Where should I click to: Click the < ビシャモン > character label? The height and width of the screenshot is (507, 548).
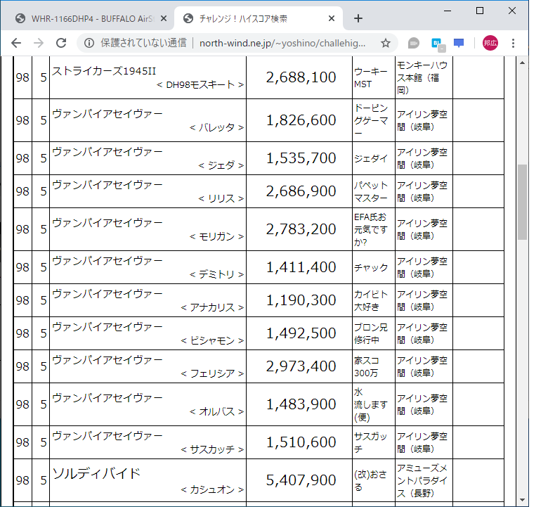pyautogui.click(x=212, y=340)
